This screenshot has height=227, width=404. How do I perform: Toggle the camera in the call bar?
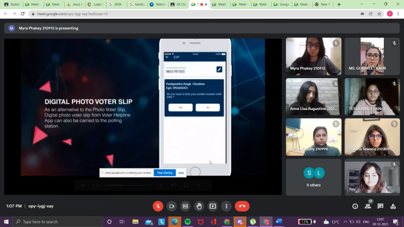[172, 206]
